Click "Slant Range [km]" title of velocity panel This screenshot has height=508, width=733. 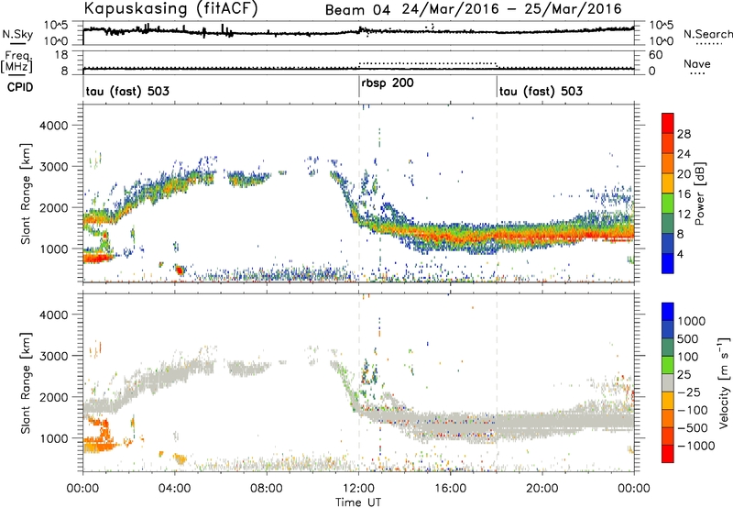click(26, 383)
